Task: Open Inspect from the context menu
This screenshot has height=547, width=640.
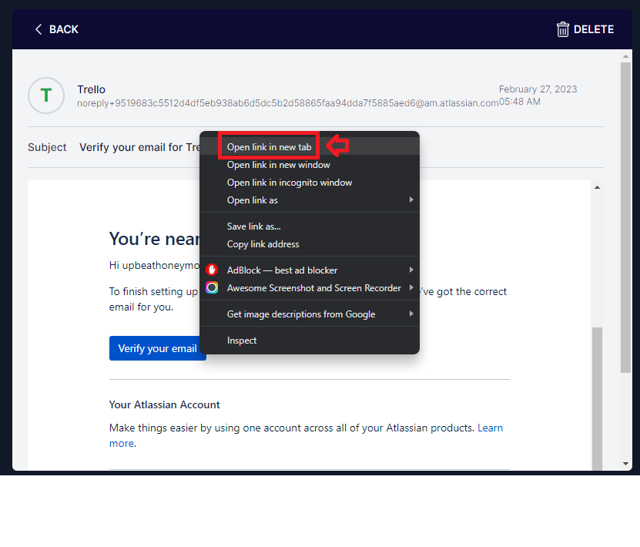Action: point(242,341)
